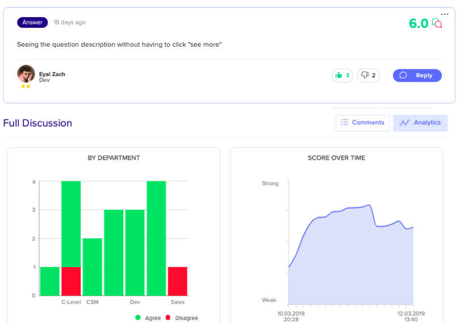Toggle the Disagree legend series
Viewport: 460px width, 324px height.
(x=182, y=318)
